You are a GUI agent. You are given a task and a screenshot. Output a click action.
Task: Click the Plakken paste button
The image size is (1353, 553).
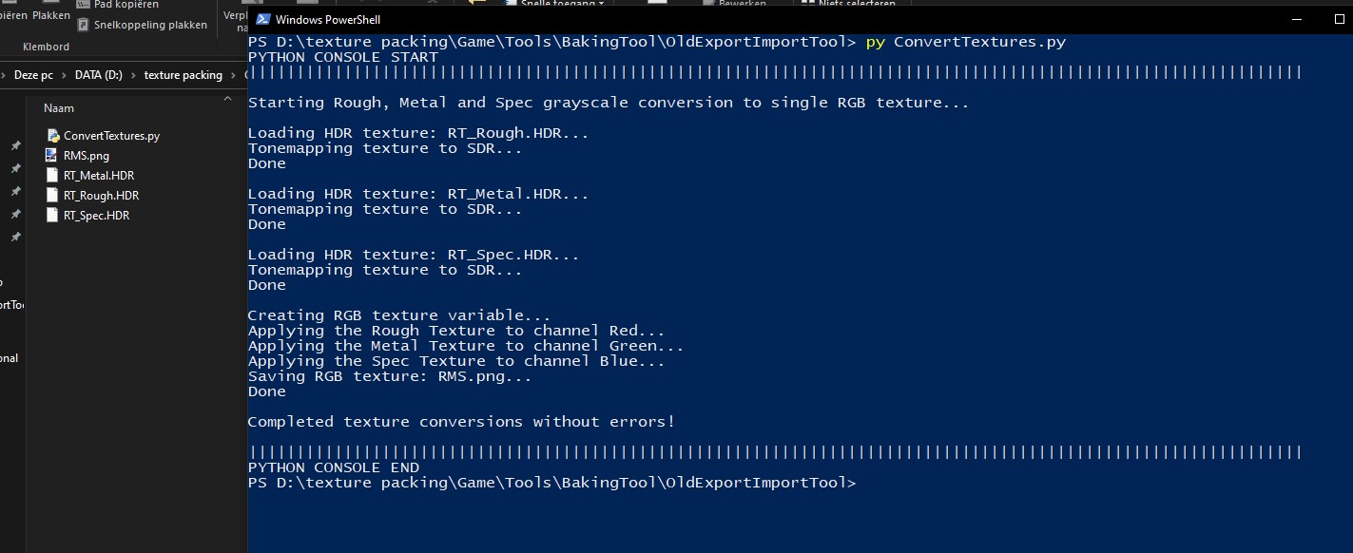[x=51, y=15]
